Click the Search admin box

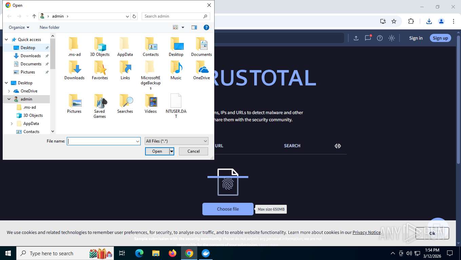tap(176, 16)
